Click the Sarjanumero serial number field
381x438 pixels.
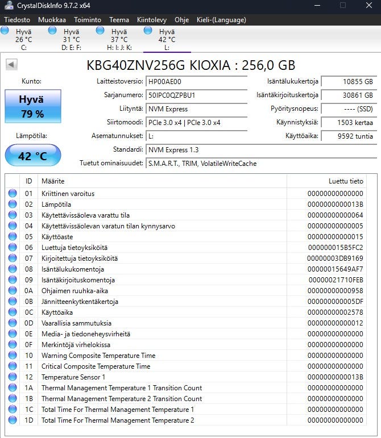[x=196, y=95]
